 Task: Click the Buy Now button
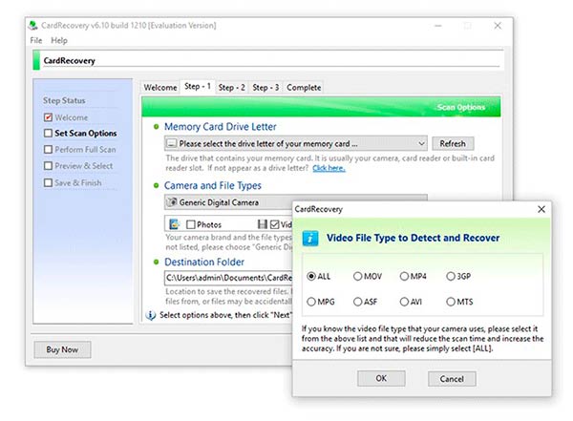click(62, 349)
